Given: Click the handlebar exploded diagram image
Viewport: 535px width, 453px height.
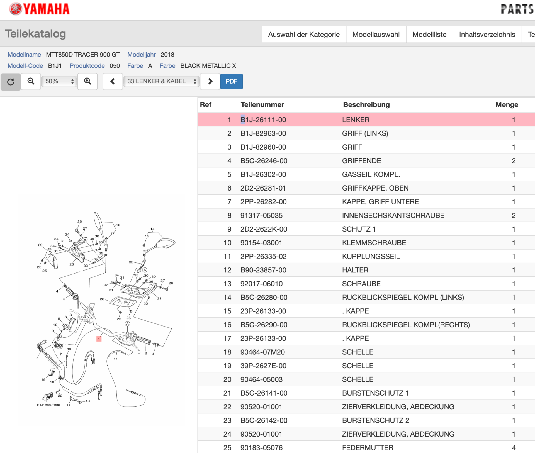Looking at the screenshot, I should pyautogui.click(x=102, y=309).
